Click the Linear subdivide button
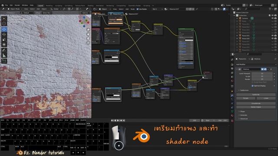The image size is (278, 156). click(x=266, y=98)
